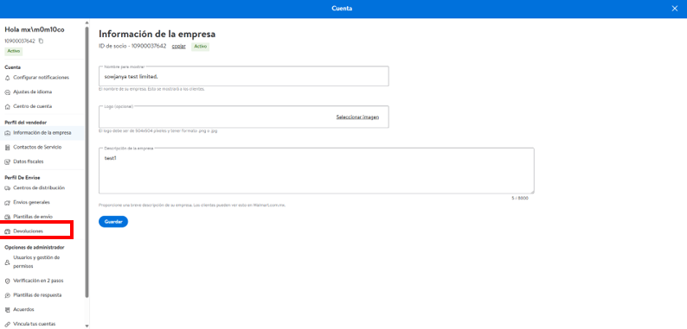Click the truck icon beside Centros de distribución
The image size is (687, 329).
point(7,188)
